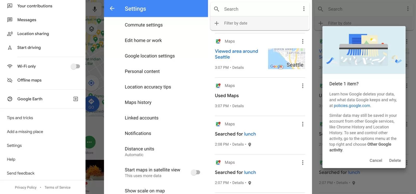
Task: Tap the my-location target icon
Action: point(91,83)
